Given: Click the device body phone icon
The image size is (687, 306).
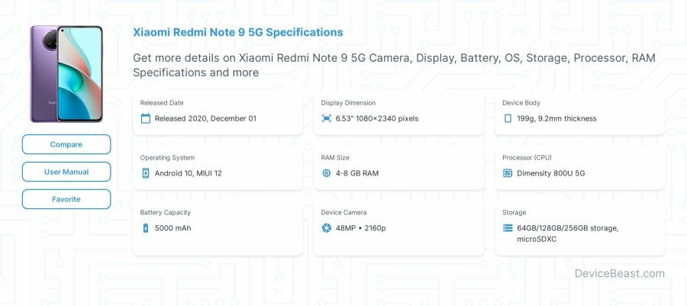Looking at the screenshot, I should (x=508, y=118).
